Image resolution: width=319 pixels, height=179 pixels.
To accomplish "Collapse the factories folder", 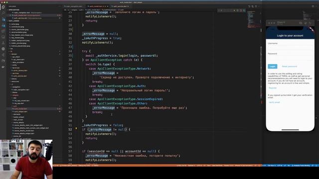I will point(16,68).
